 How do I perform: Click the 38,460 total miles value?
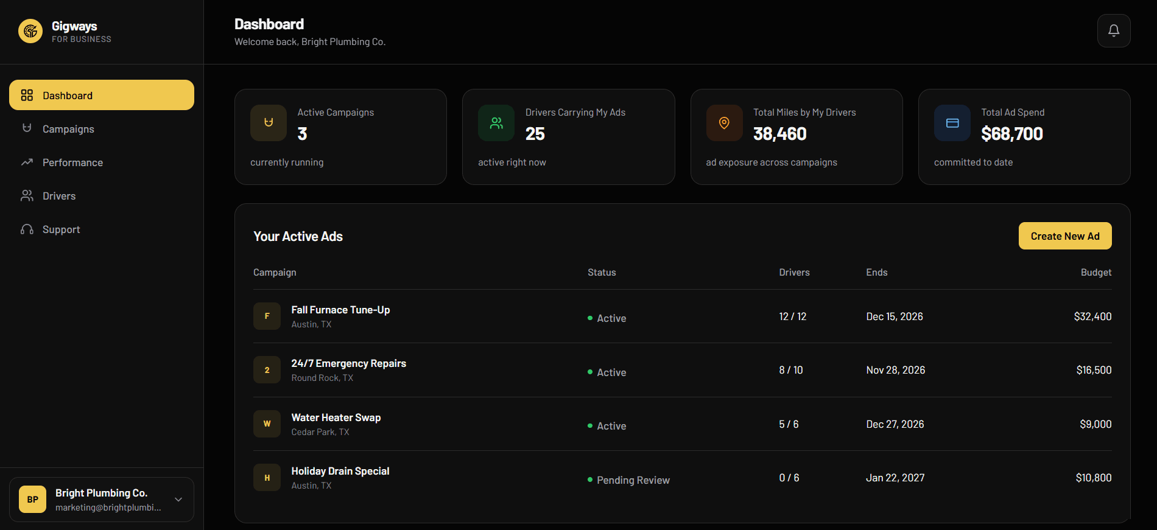(x=780, y=134)
